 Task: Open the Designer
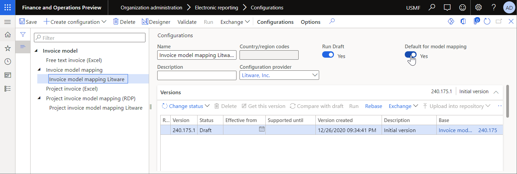coord(156,22)
